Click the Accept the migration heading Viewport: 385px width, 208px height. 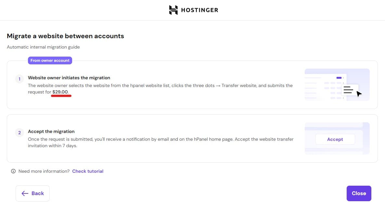pos(51,132)
